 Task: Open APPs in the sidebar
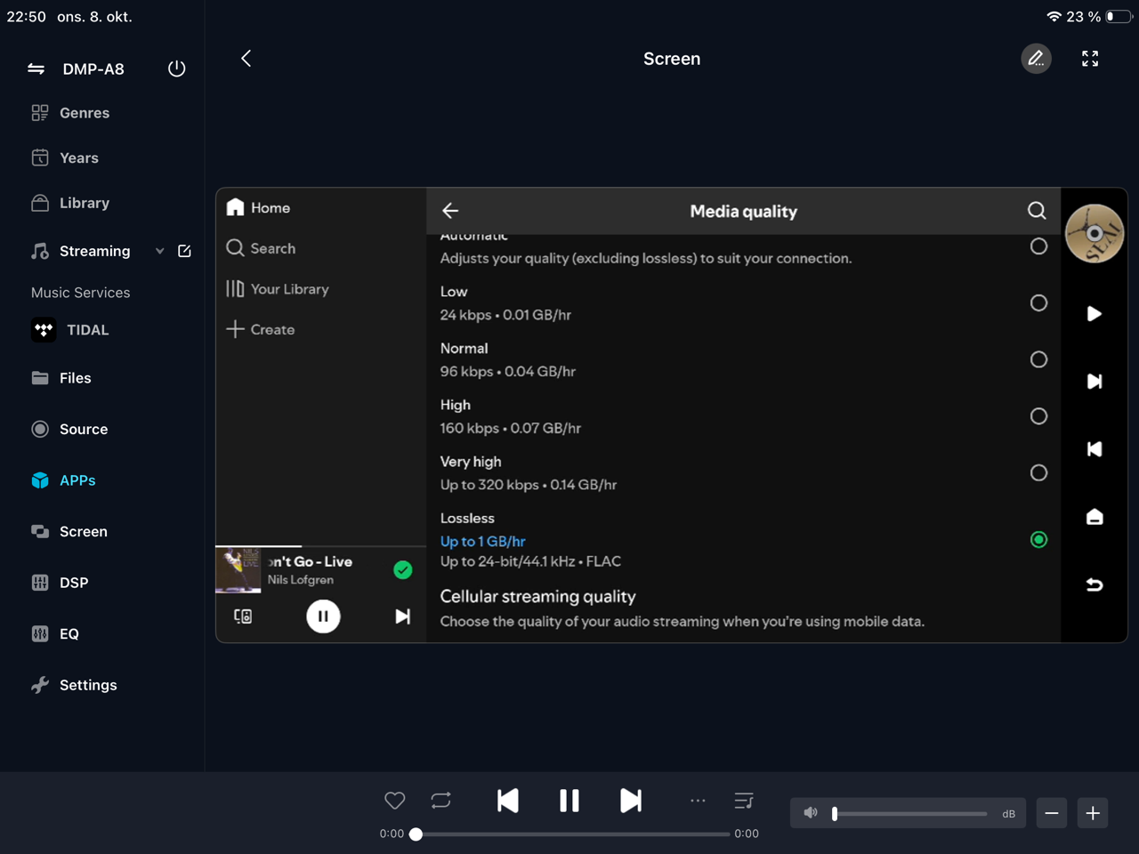coord(77,480)
